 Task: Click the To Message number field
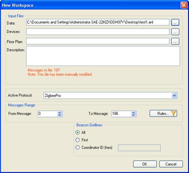[121, 114]
